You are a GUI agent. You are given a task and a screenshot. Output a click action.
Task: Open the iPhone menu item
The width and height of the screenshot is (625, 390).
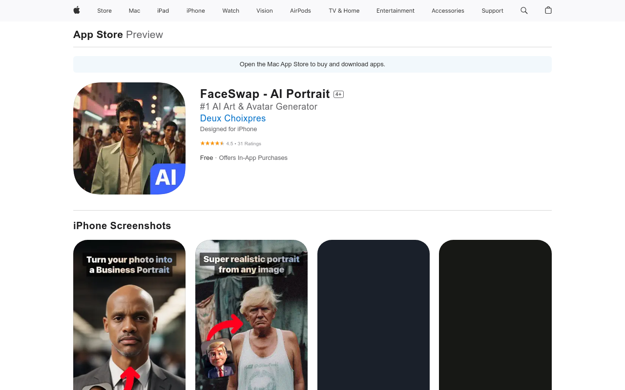[196, 11]
